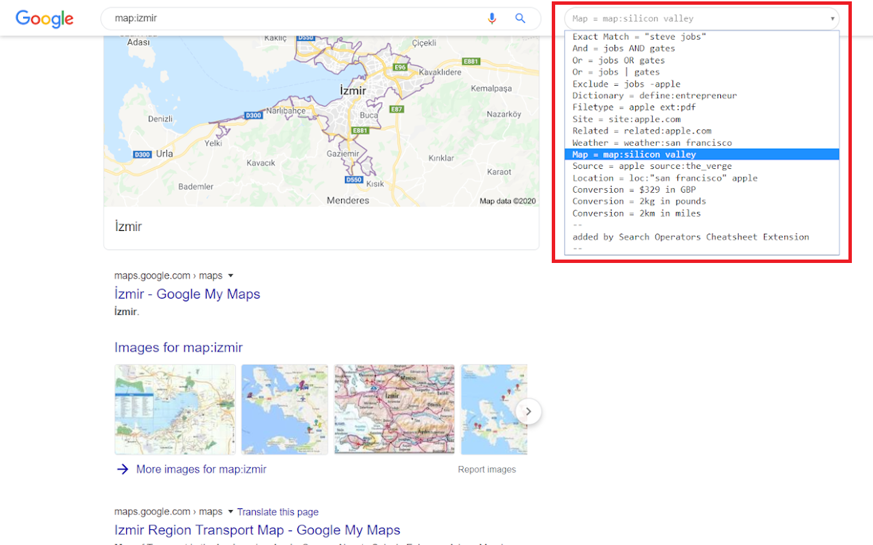Click Menderes label on map
Viewport: 873px width, 545px height.
(x=348, y=200)
